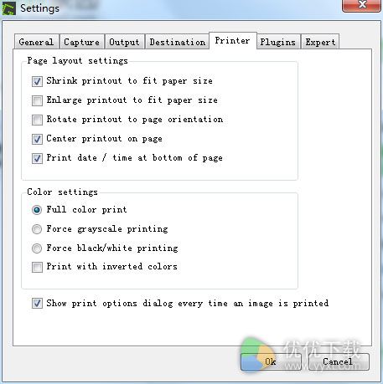
Task: Select the Printer tab
Action: [x=232, y=41]
